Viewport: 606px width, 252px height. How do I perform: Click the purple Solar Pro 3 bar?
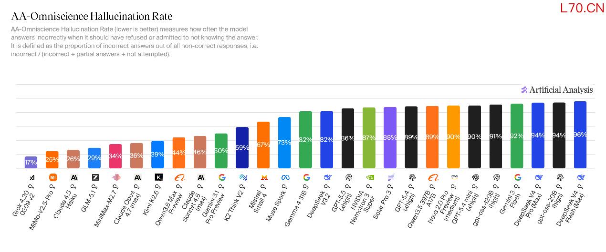point(390,137)
